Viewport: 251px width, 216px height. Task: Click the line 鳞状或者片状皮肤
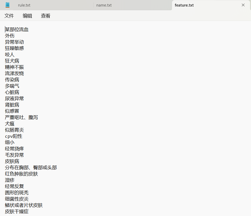(x=24, y=205)
